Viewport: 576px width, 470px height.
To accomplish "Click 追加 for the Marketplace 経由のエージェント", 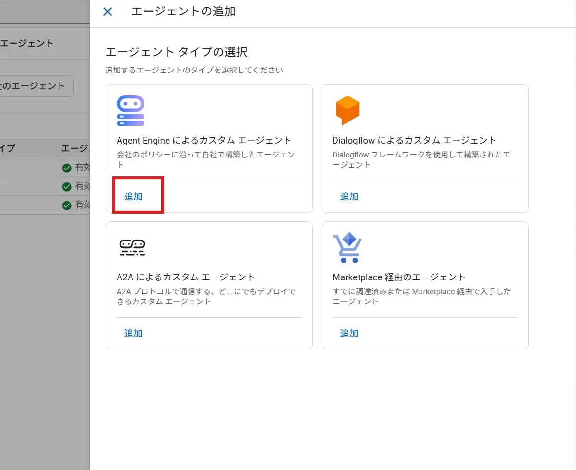I will click(x=349, y=333).
